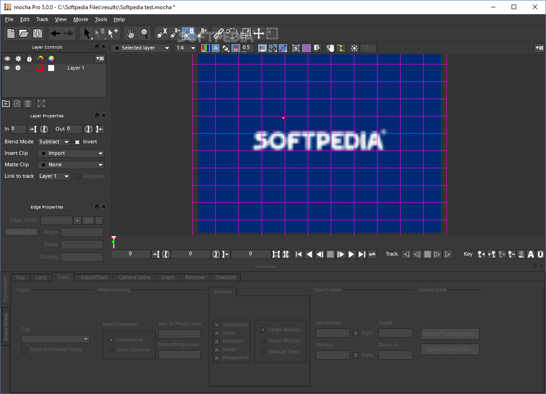Click the Play forward button

(x=351, y=254)
